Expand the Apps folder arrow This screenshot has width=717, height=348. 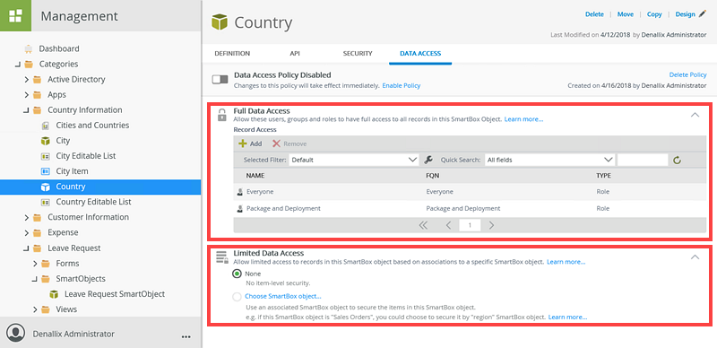pyautogui.click(x=27, y=95)
